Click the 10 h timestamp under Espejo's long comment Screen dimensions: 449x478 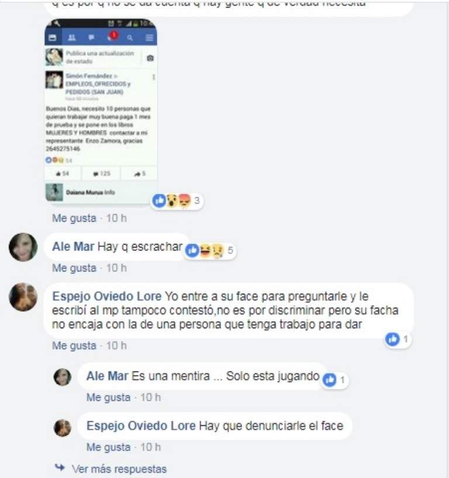point(116,346)
